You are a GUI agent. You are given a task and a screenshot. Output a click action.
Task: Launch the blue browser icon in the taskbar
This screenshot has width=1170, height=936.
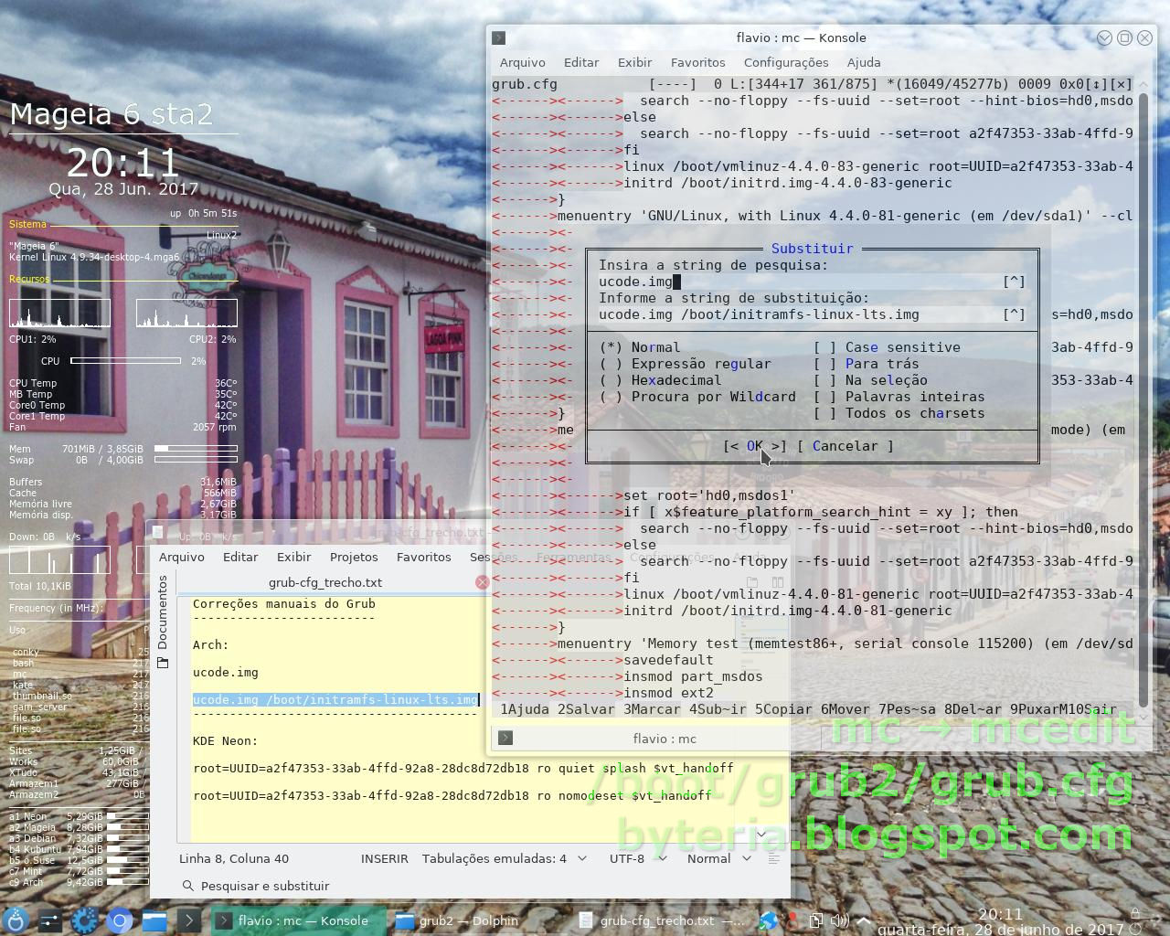click(119, 920)
